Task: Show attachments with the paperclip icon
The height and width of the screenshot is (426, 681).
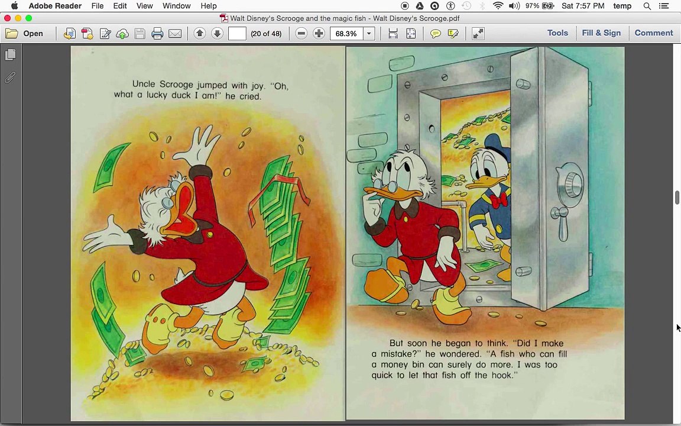Action: click(11, 78)
